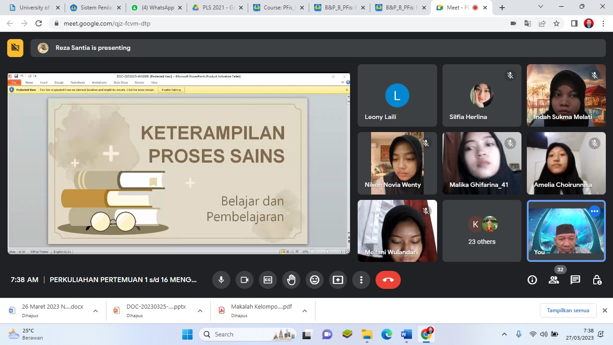The image size is (613, 345).
Task: Click the Tampilkan semua button
Action: coord(568,310)
